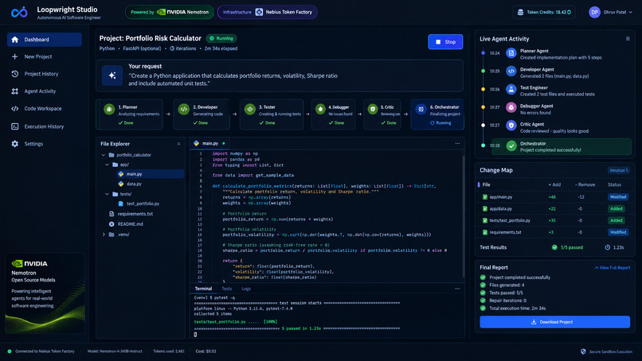
Task: Click the Critic Agent activity icon
Action: point(511,126)
